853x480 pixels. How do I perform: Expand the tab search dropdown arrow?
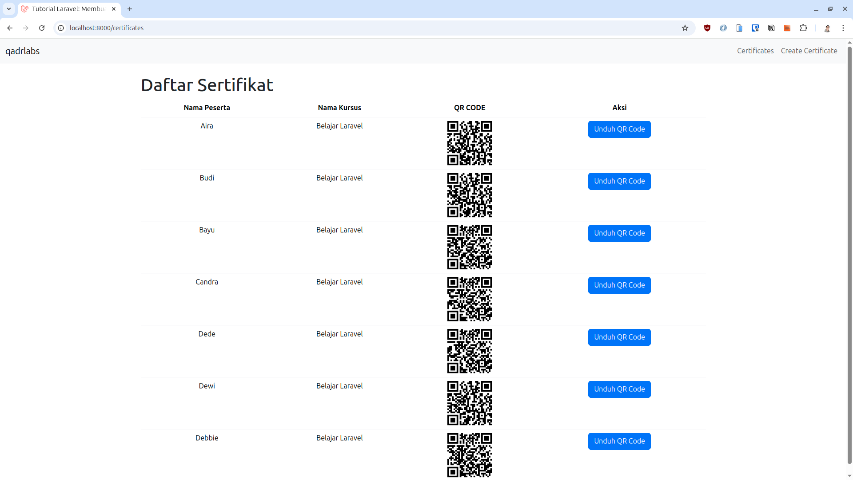(9, 9)
